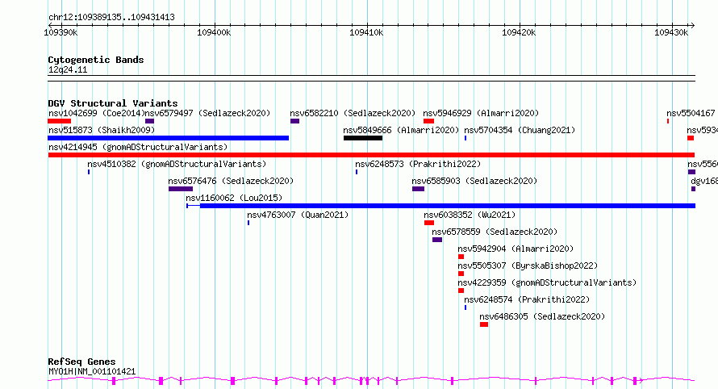Open nsv5704354 (Chuang2021) variant

pyautogui.click(x=520, y=130)
